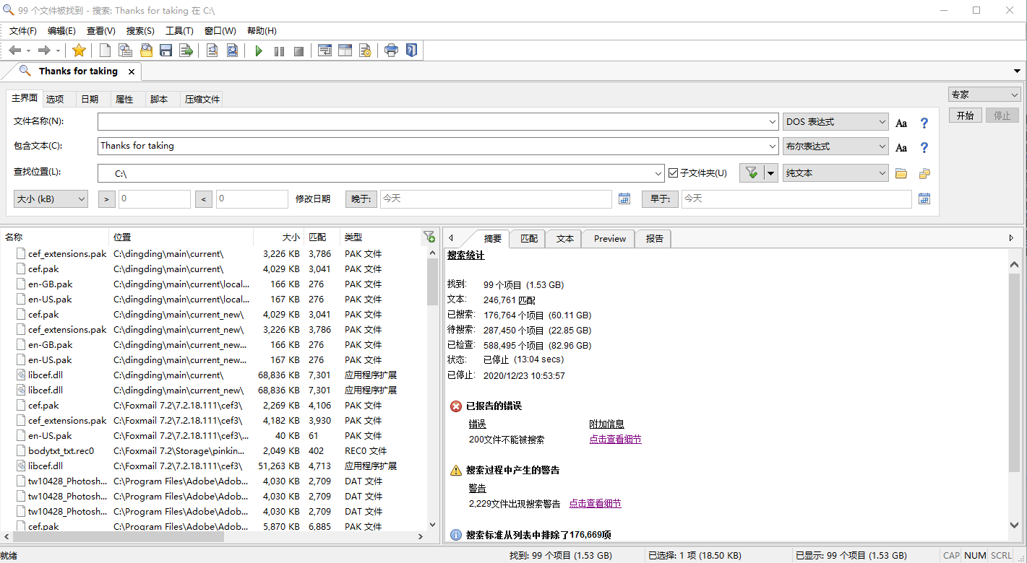Expand the 布尔表达式 dropdown
The width and height of the screenshot is (1027, 563).
click(x=835, y=147)
